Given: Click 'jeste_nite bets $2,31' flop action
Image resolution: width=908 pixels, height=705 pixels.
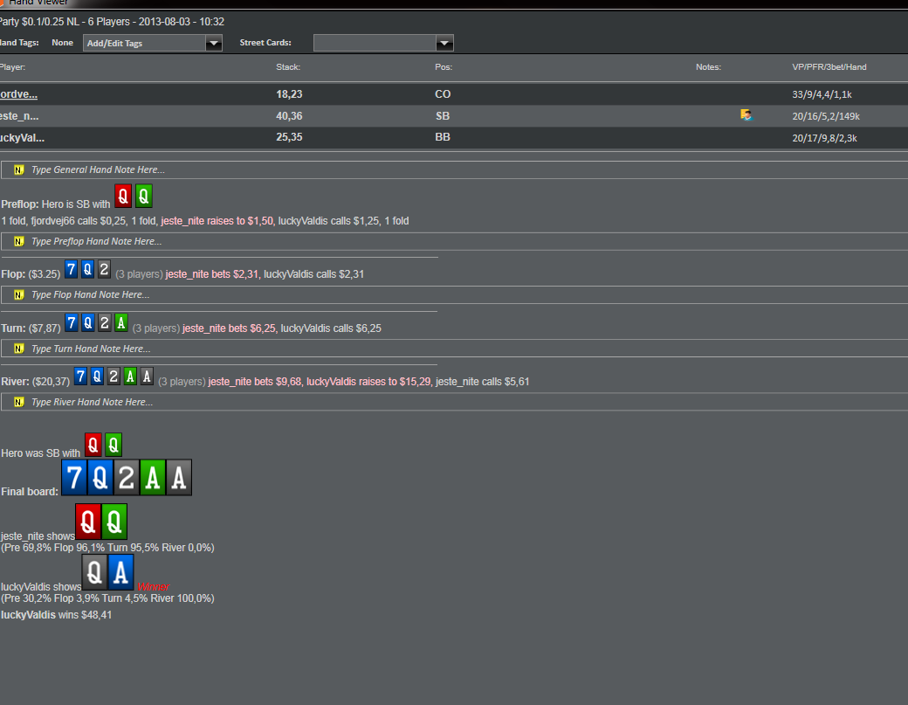Looking at the screenshot, I should coord(212,274).
